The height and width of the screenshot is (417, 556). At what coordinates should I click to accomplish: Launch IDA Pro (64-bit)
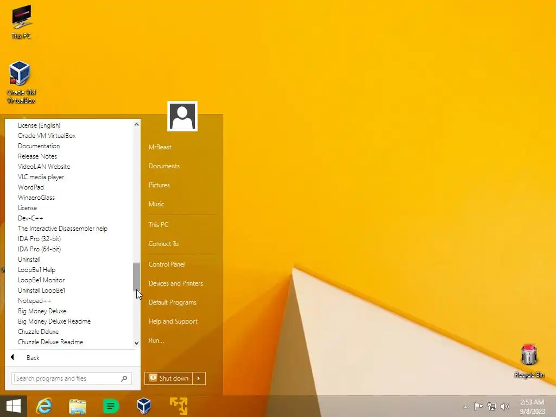pos(39,249)
